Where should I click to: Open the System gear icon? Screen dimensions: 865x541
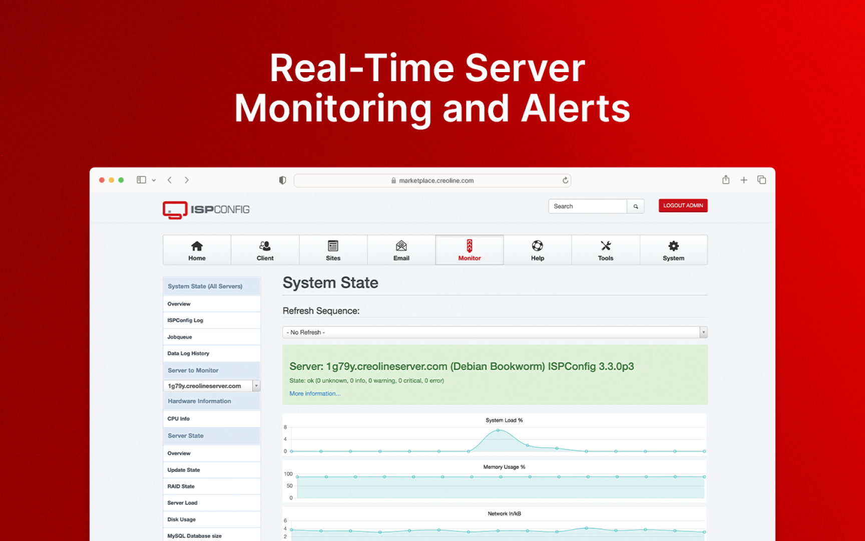click(673, 246)
